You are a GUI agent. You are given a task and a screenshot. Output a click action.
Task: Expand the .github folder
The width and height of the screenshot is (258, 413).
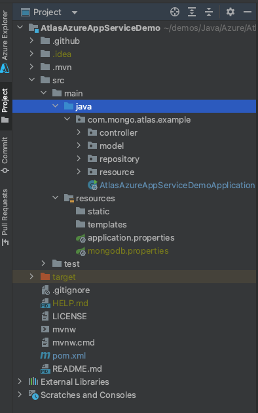(x=31, y=41)
